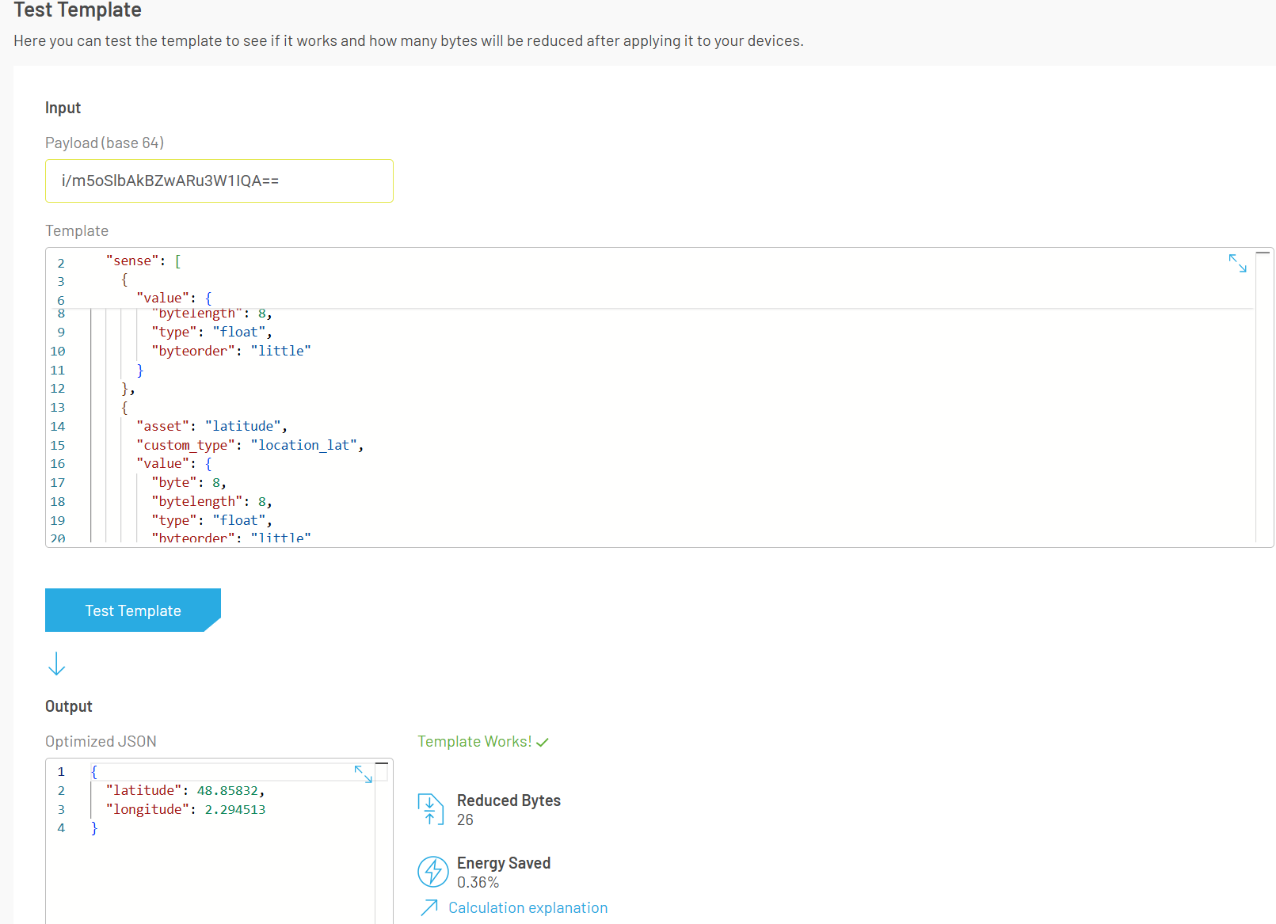Click the Payload base64 input field
This screenshot has height=924, width=1276.
coord(219,181)
